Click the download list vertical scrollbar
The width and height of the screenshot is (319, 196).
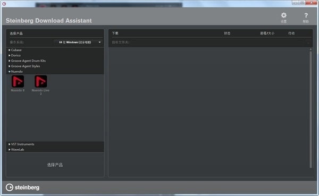310,109
